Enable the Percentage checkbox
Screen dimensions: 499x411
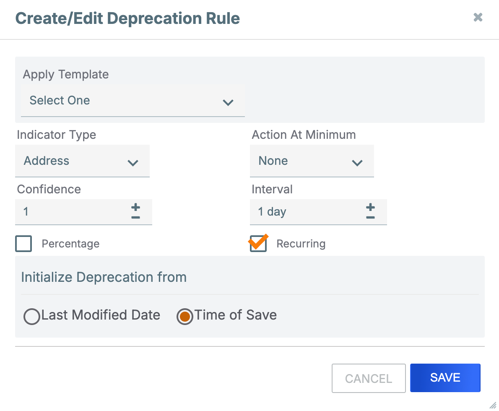23,244
